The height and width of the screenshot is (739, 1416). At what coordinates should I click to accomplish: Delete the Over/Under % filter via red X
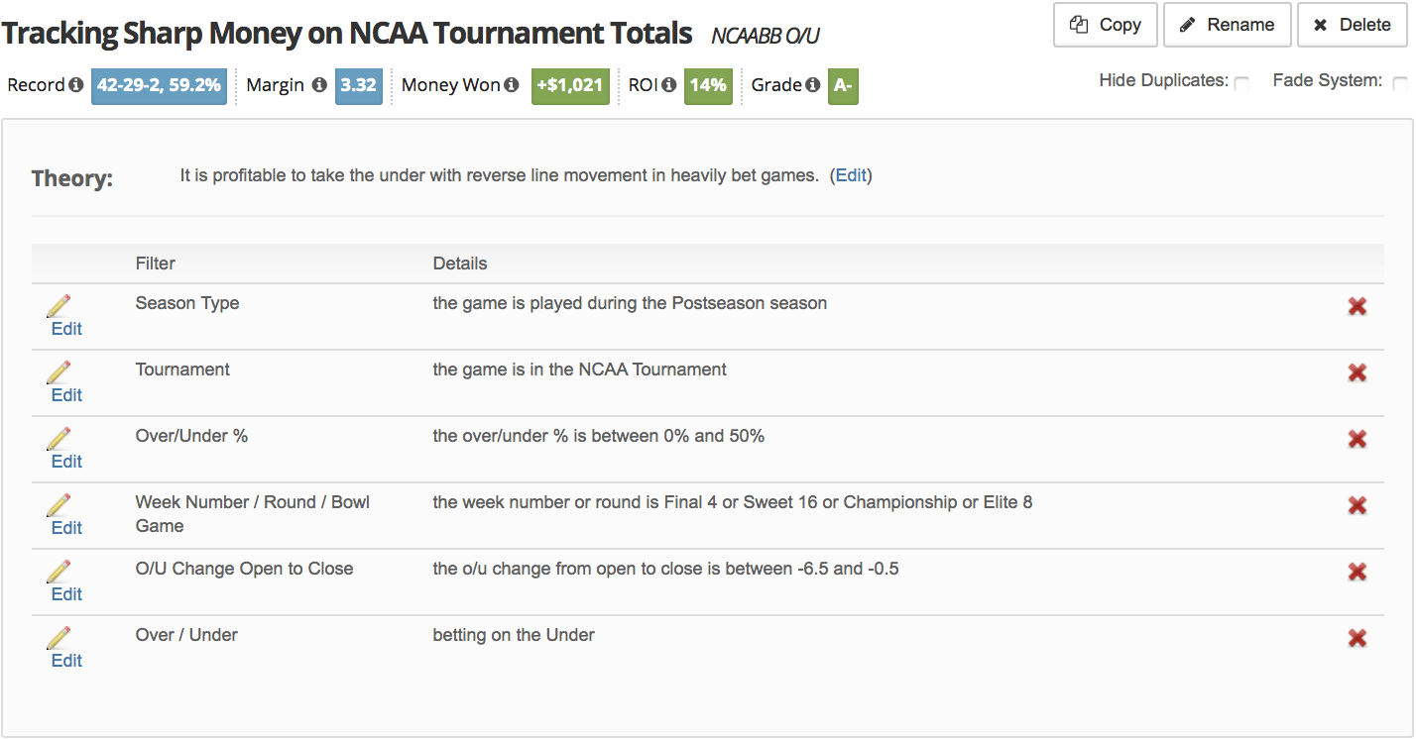(x=1357, y=440)
